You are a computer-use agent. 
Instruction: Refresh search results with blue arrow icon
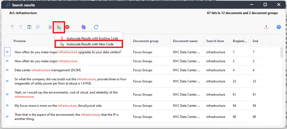click(96, 27)
